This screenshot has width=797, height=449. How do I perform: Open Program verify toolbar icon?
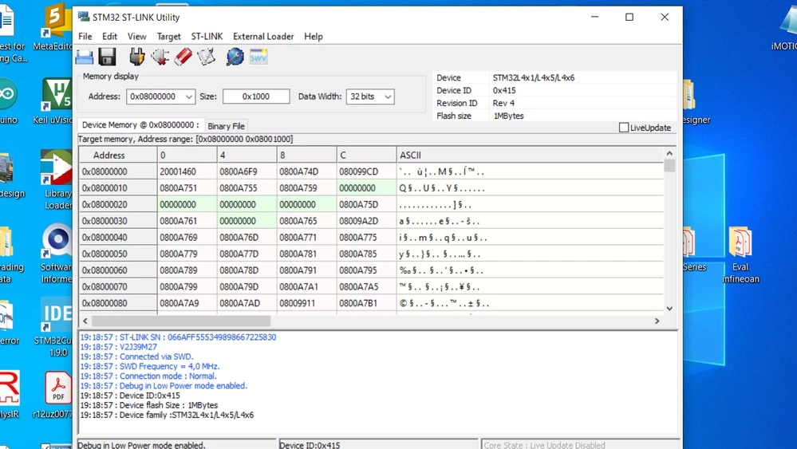pyautogui.click(x=207, y=57)
